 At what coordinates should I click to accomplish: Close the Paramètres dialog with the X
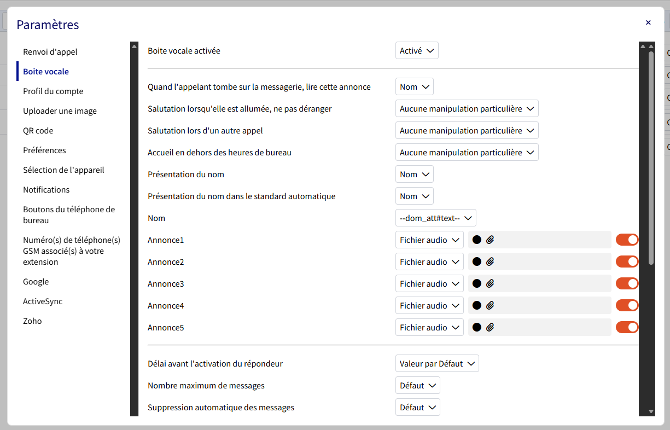click(x=648, y=22)
